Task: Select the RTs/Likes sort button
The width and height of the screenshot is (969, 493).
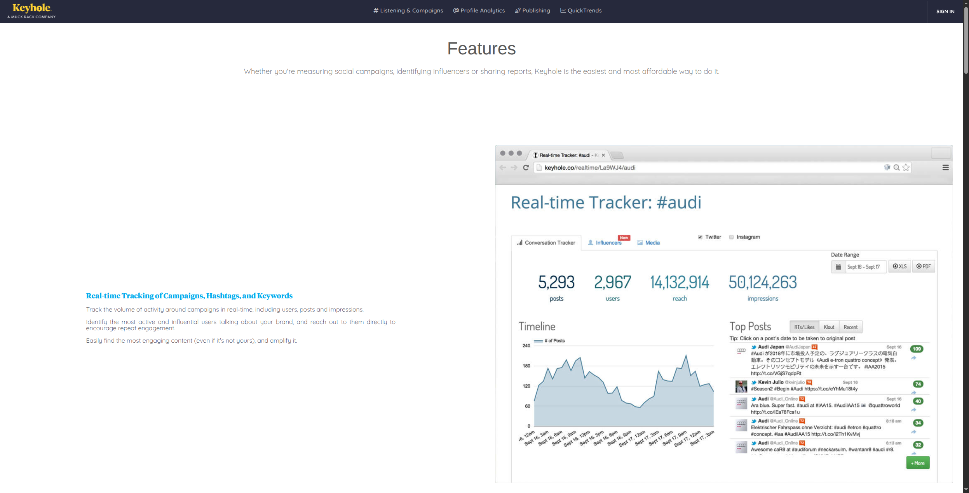Action: coord(804,327)
